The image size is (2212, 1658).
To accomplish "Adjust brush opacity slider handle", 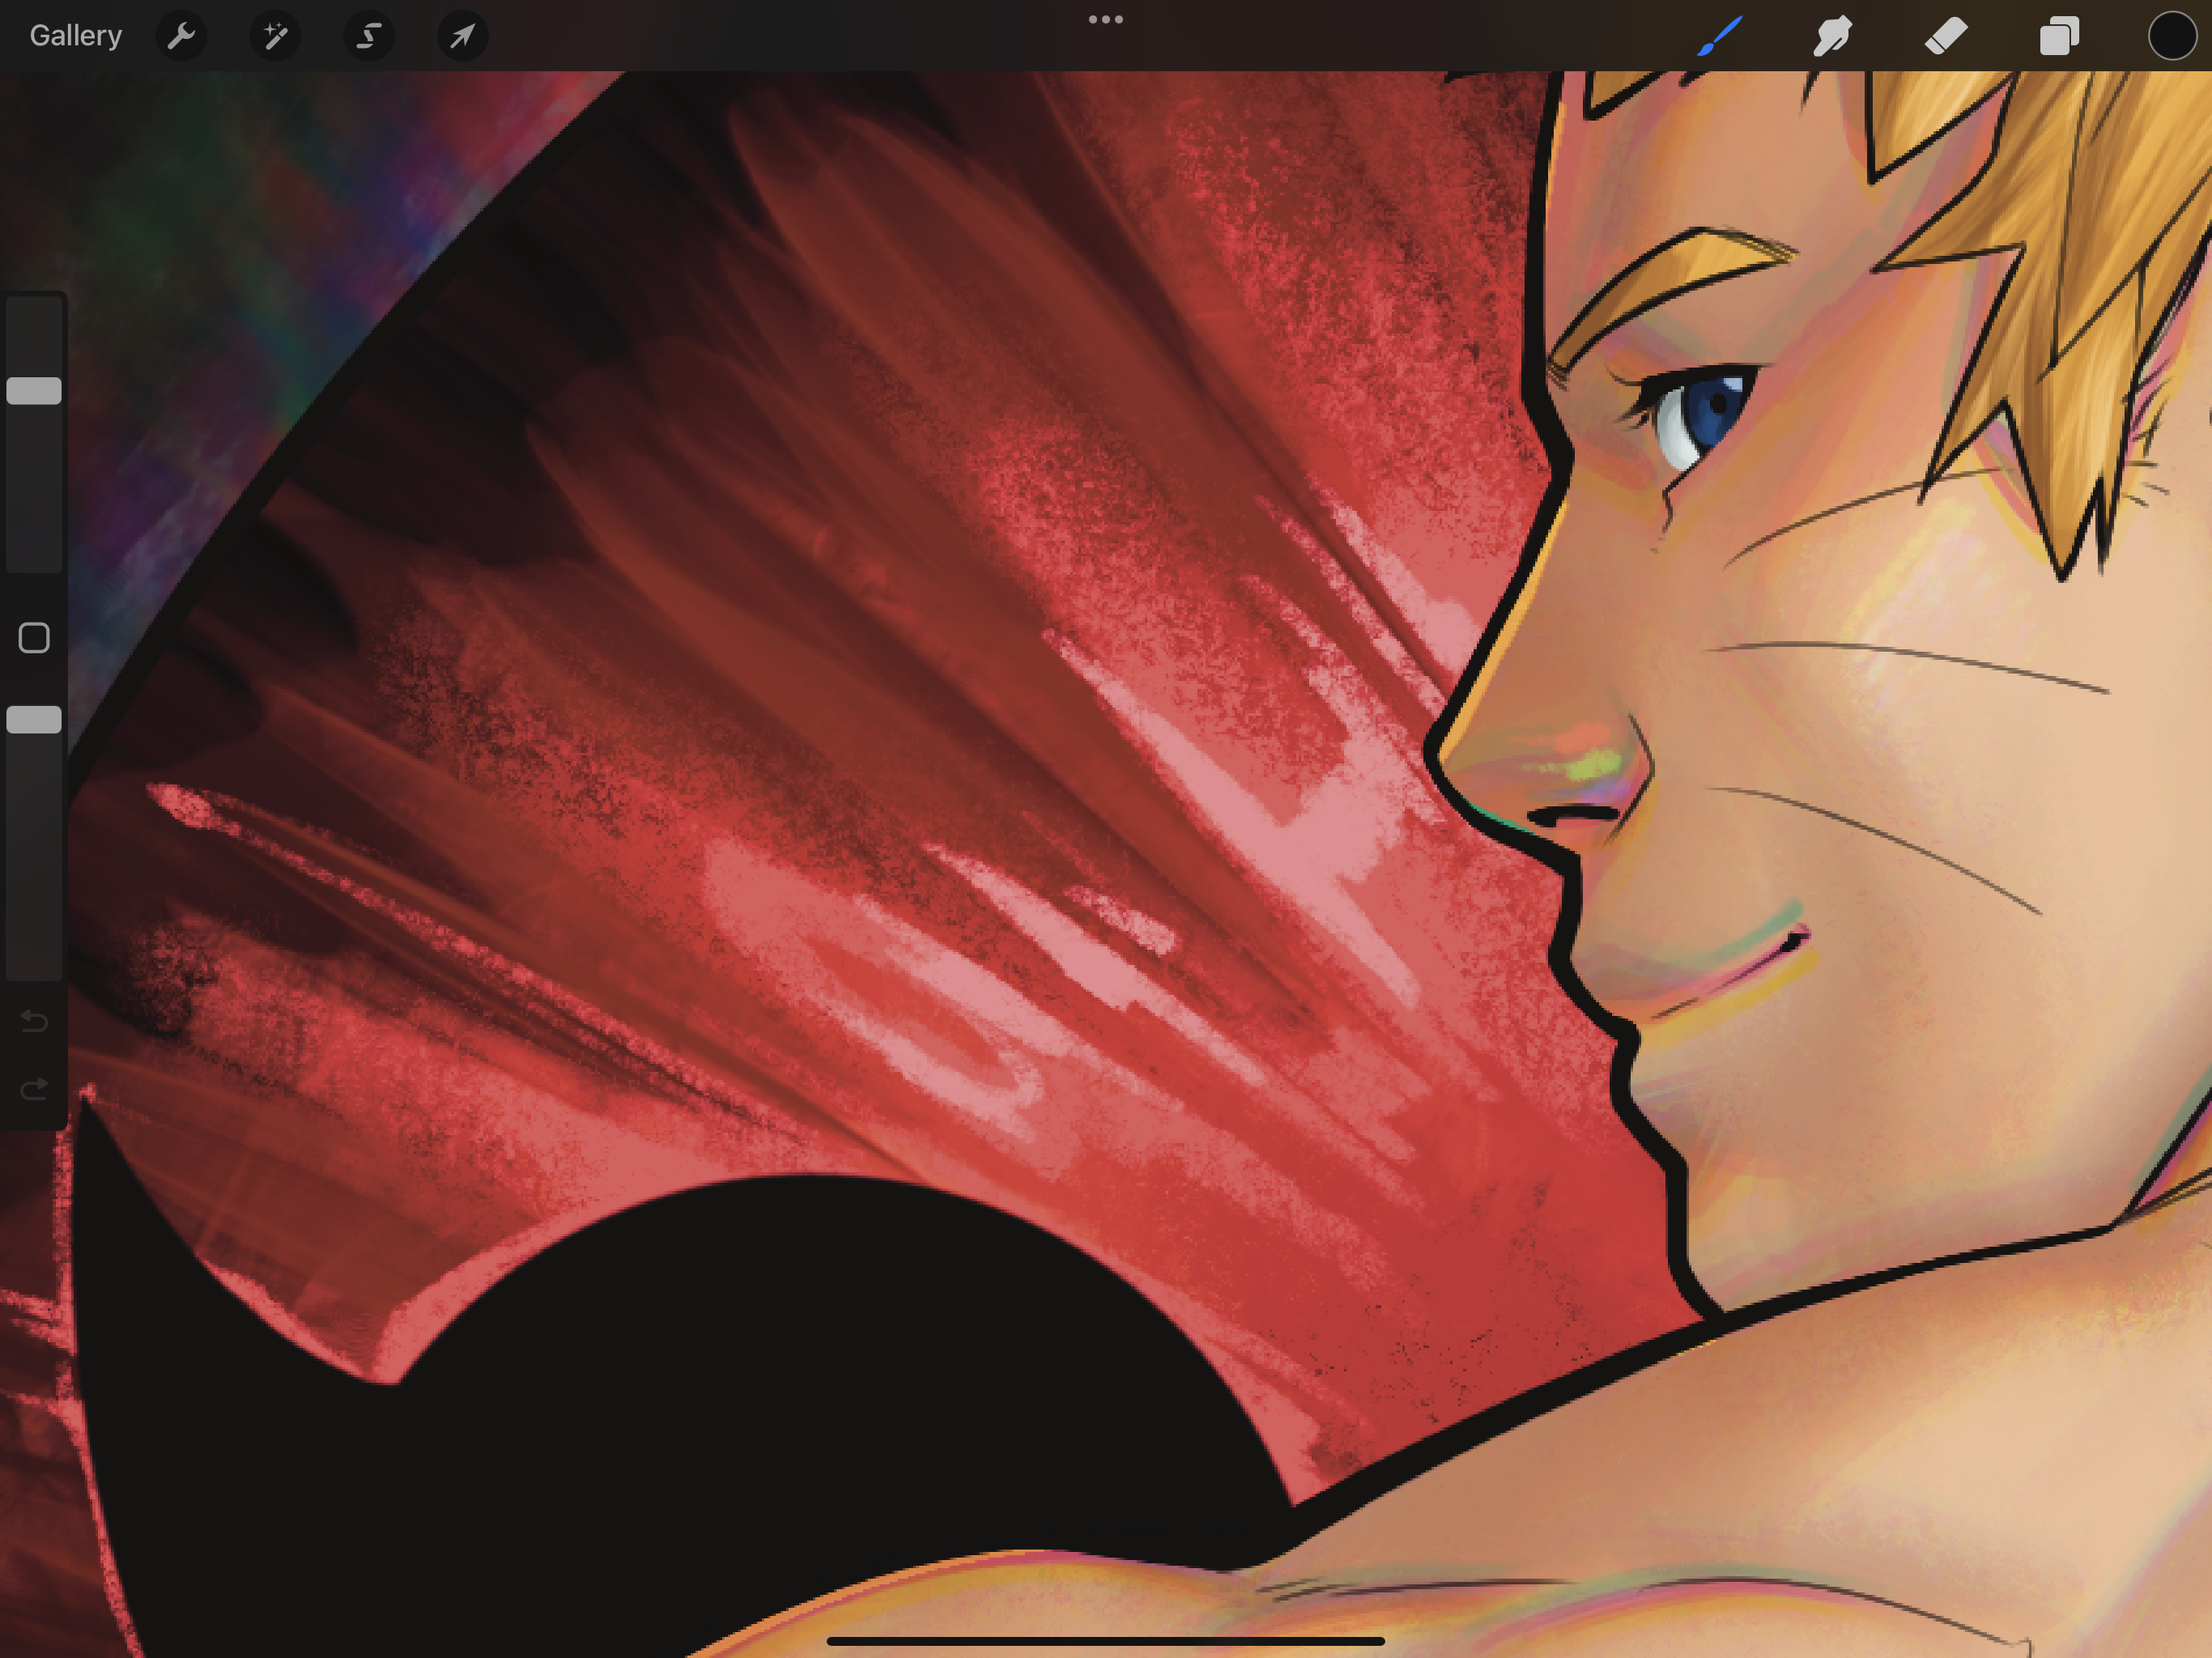I will pos(34,720).
